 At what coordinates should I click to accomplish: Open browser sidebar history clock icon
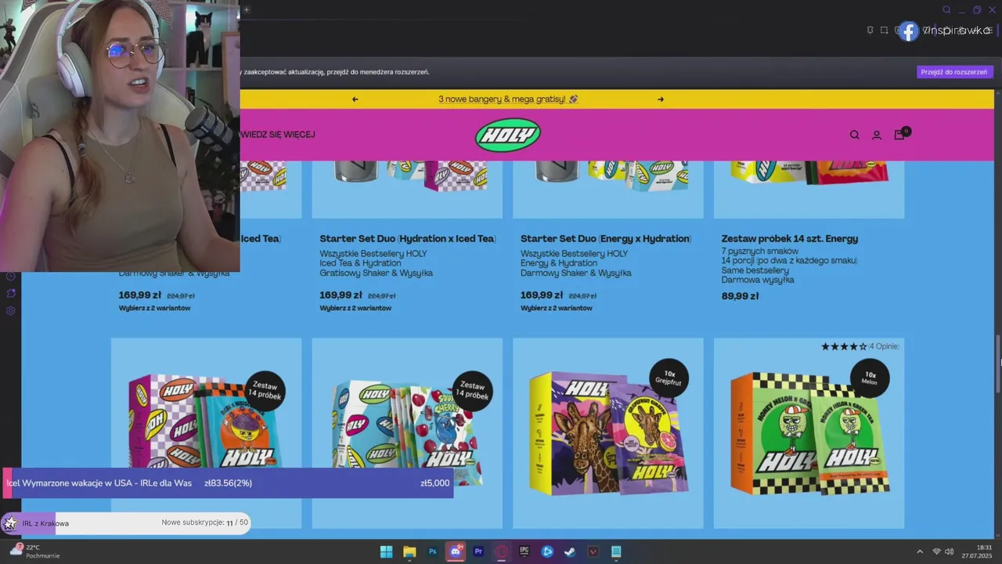pos(11,277)
